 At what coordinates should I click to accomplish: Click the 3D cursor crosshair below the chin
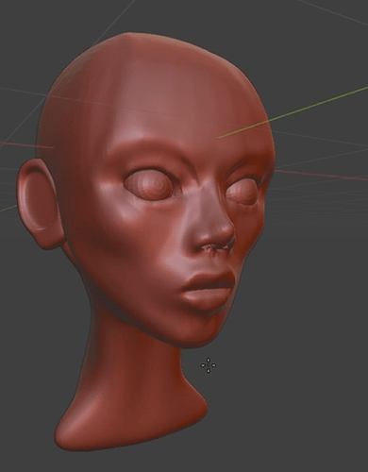[209, 365]
